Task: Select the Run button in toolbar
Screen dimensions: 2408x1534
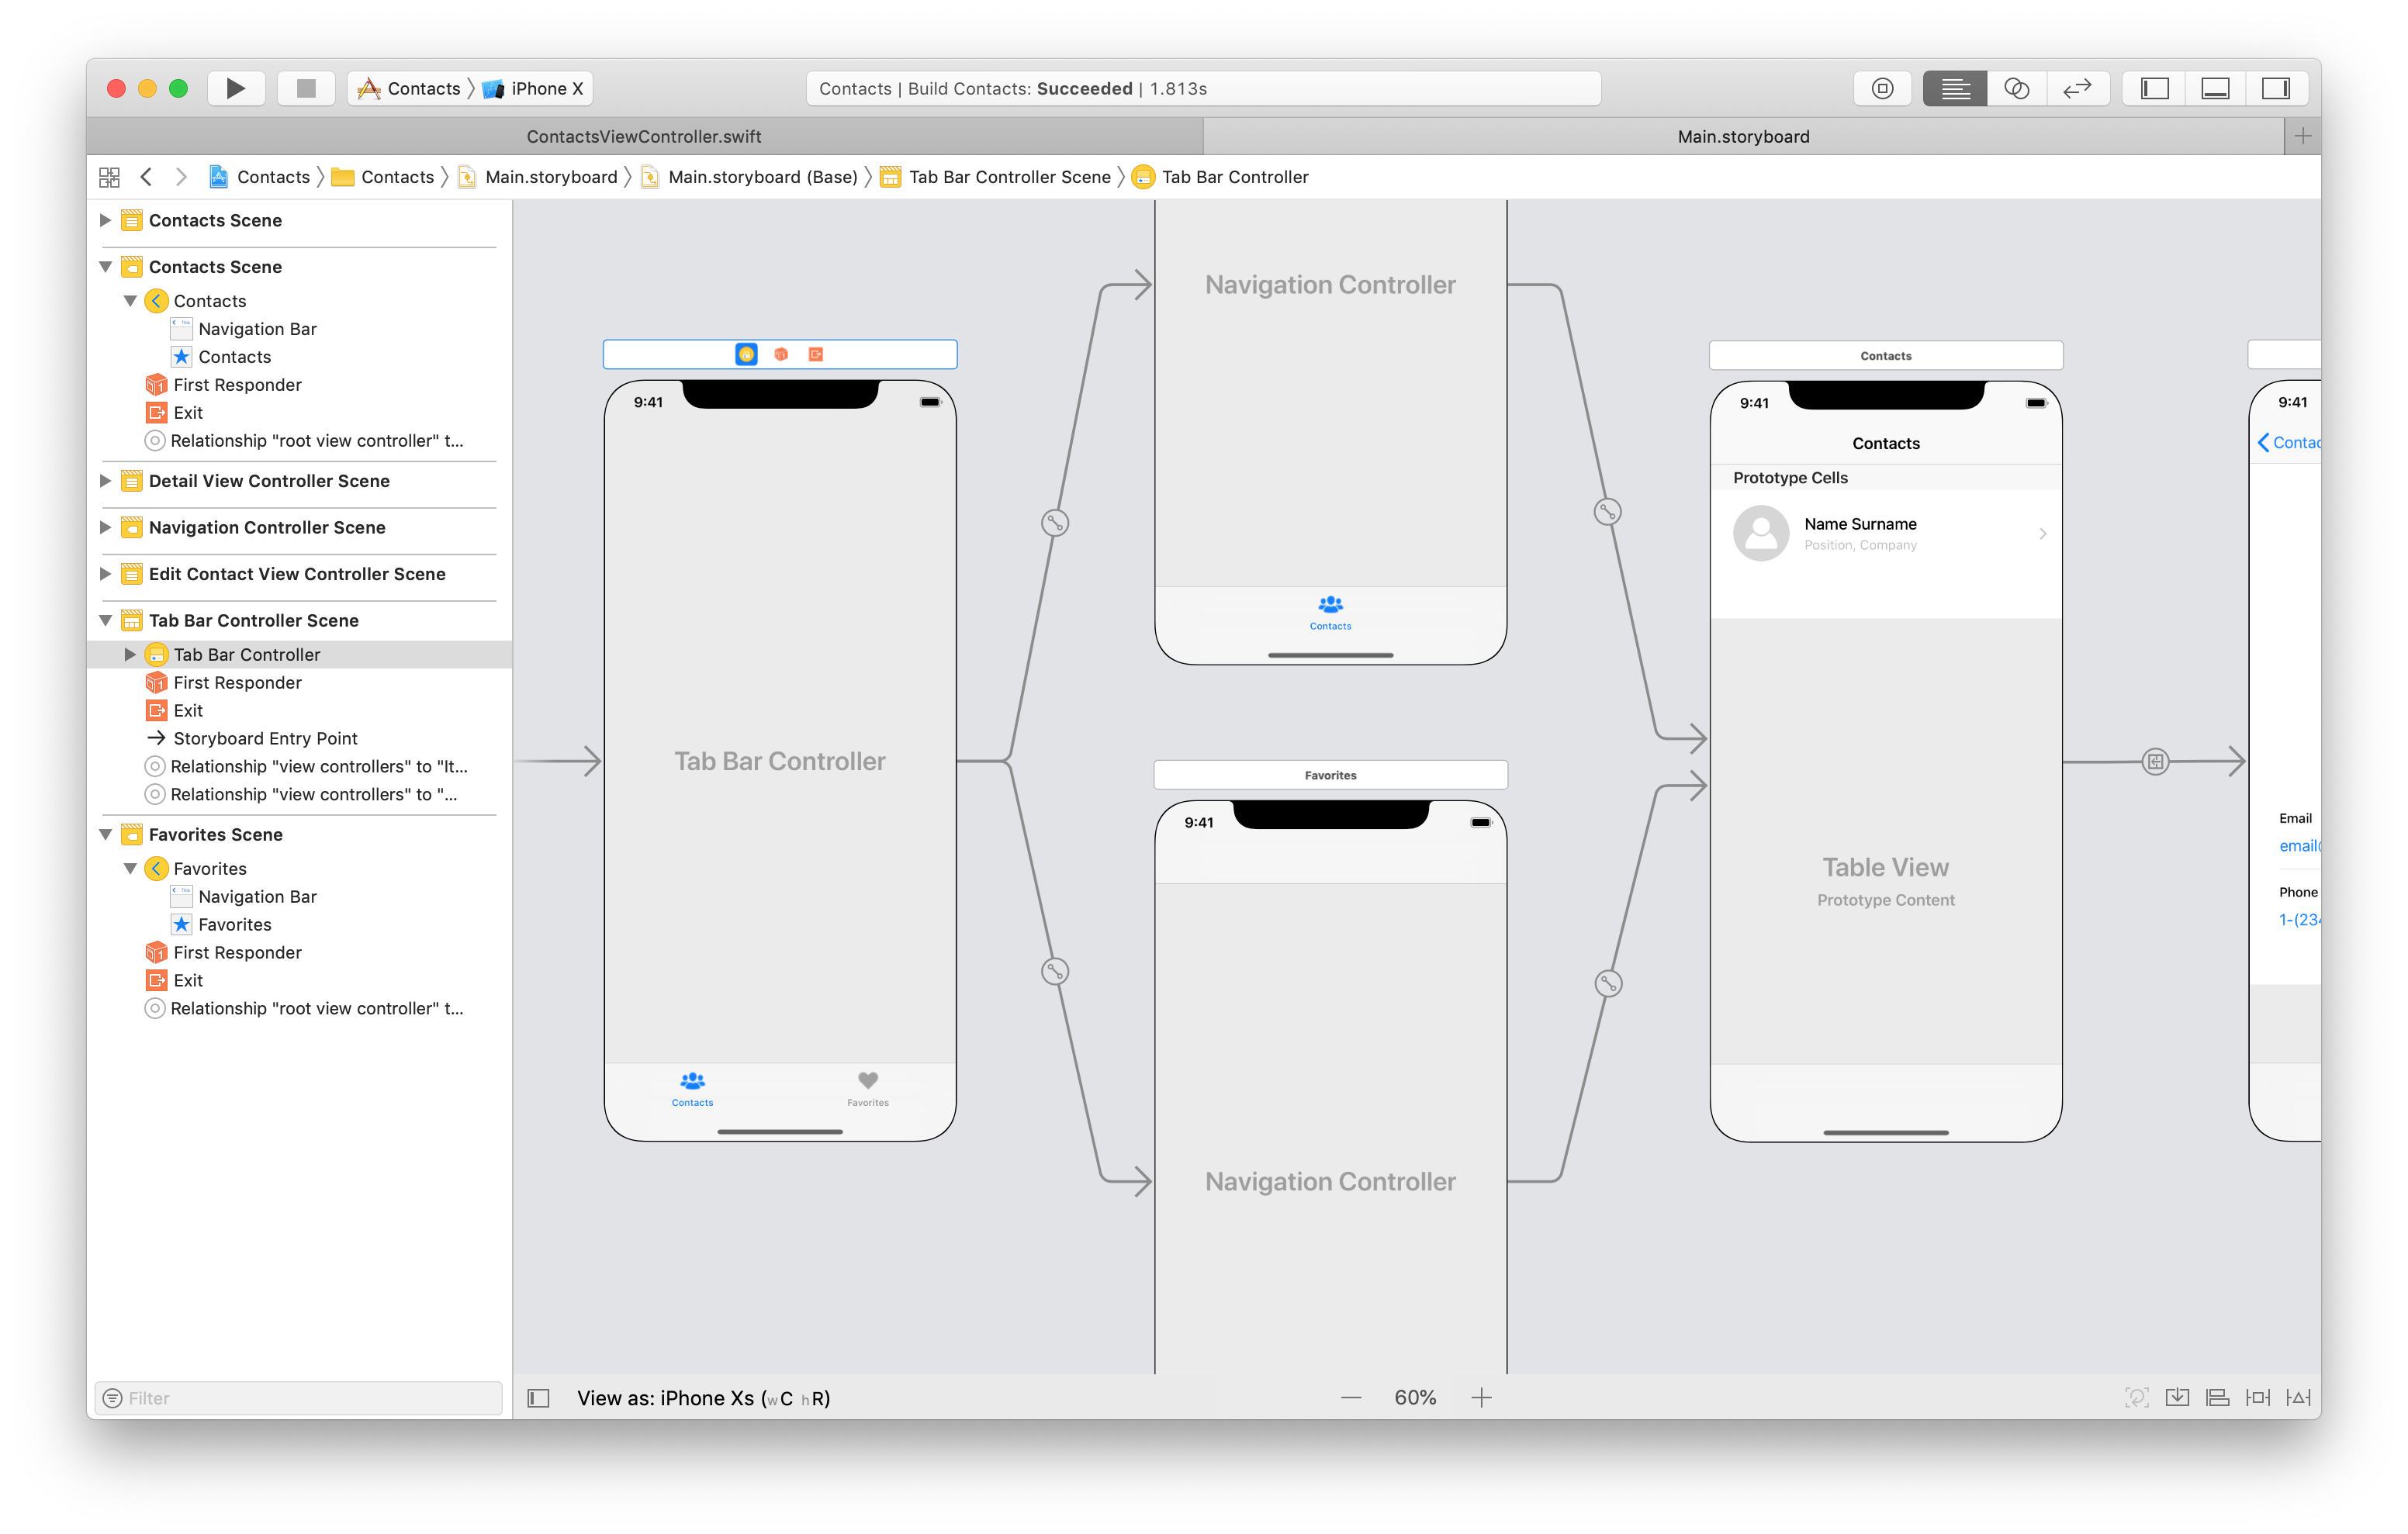Action: [237, 88]
